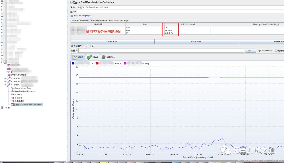Open the Help on this plugin link
Image resolution: width=284 pixels, height=163 pixels.
pyautogui.click(x=82, y=16)
